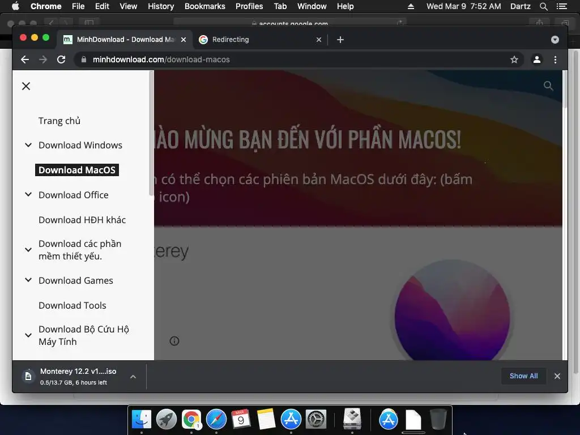Expand the Download Windows submenu
The image size is (580, 435).
tap(28, 145)
